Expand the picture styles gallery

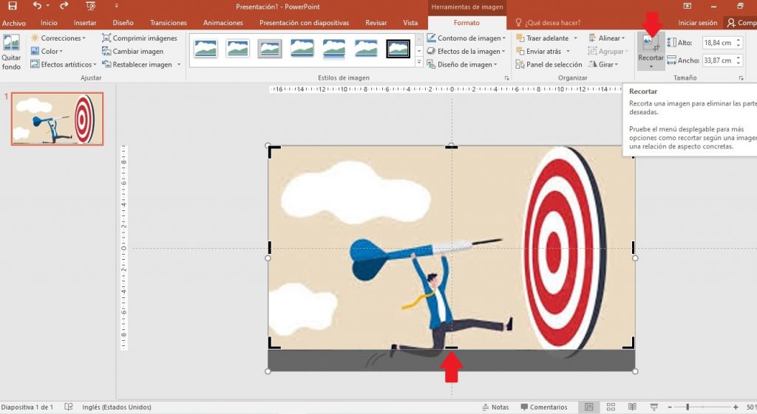coord(418,62)
